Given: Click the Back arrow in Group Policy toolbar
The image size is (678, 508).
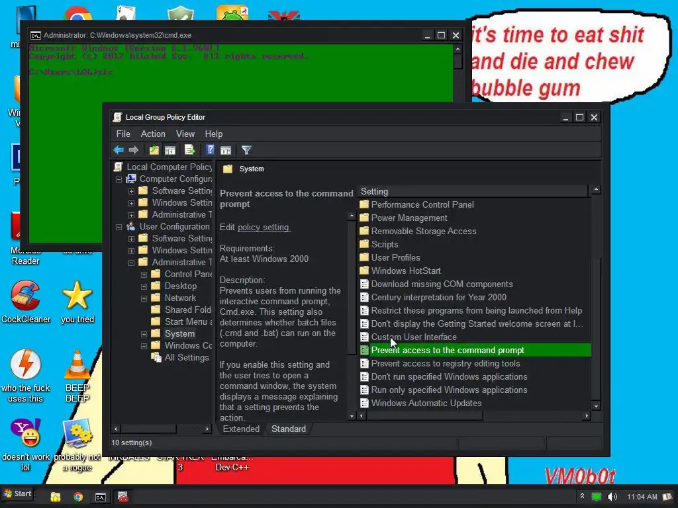Looking at the screenshot, I should [x=119, y=150].
